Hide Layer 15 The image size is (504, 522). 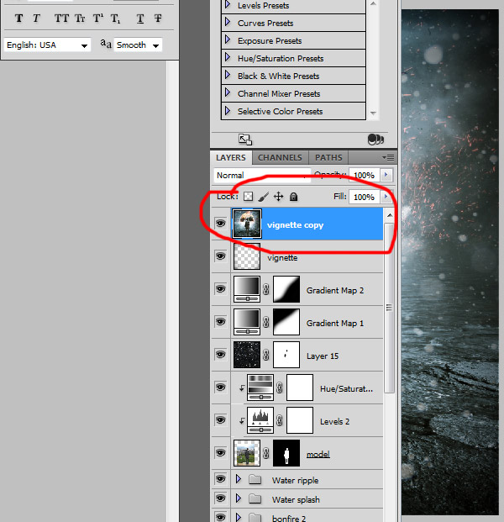coord(220,354)
